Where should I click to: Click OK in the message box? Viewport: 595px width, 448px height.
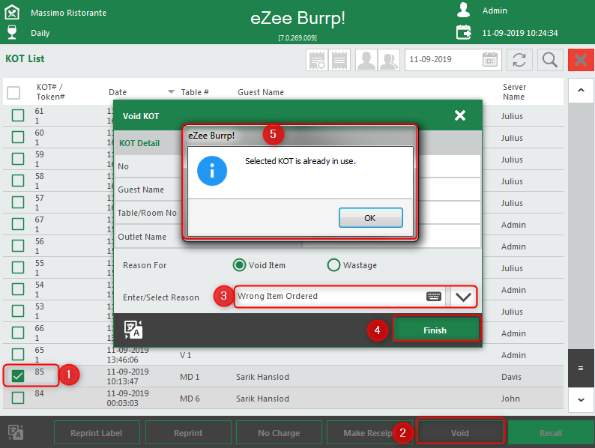coord(370,218)
